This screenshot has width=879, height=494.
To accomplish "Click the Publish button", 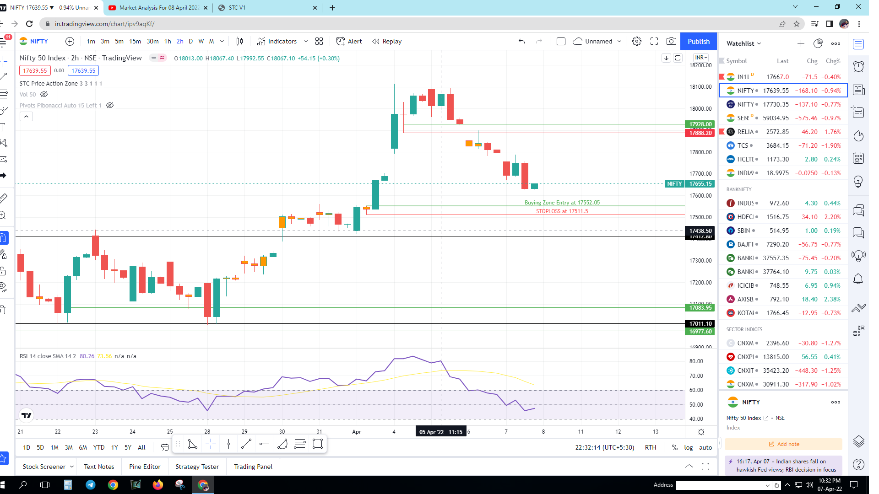I will 698,41.
